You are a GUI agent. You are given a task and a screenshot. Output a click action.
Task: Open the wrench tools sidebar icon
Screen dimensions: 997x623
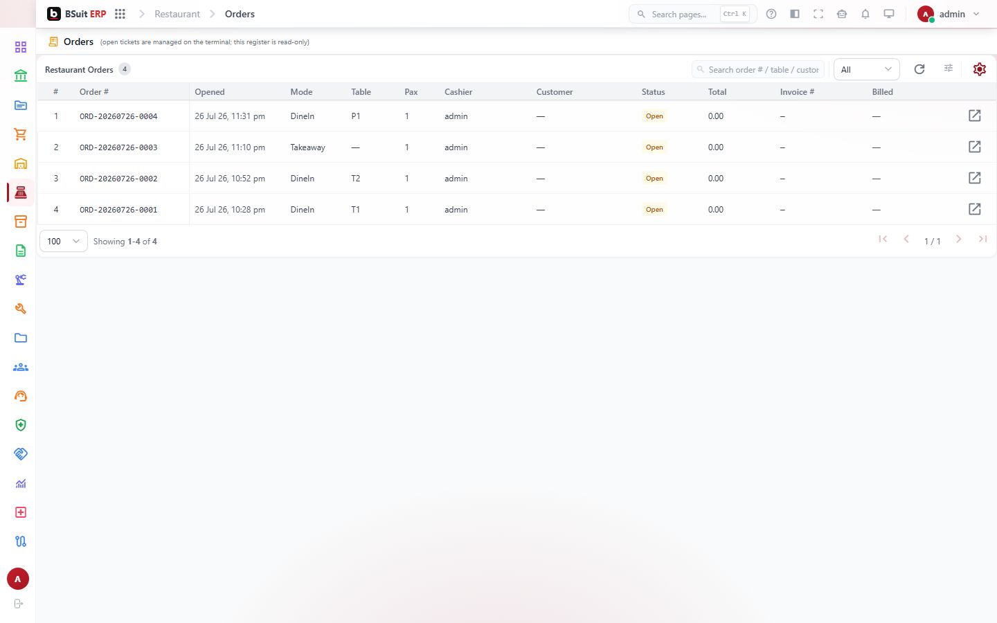coord(21,309)
